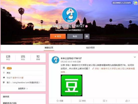Click the orange Lv level badge
The image size is (138, 104).
(9, 68)
